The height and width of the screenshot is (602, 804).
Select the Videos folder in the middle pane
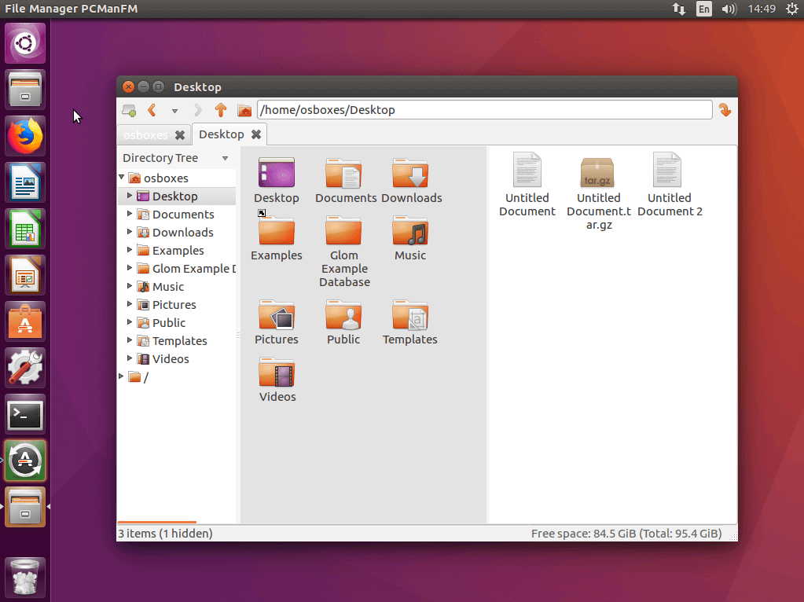(x=277, y=374)
